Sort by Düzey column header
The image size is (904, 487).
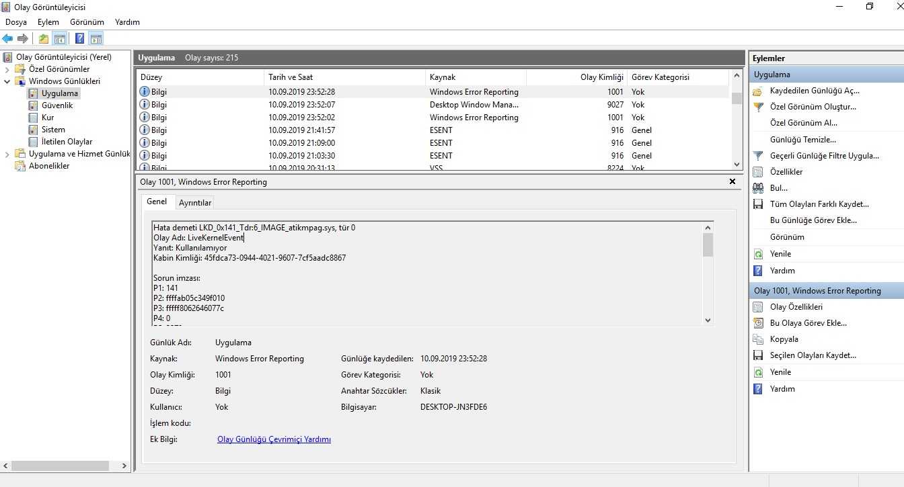[x=200, y=77]
